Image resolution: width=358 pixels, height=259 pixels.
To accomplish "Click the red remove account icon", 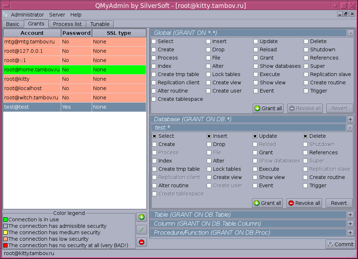I will tap(141, 242).
